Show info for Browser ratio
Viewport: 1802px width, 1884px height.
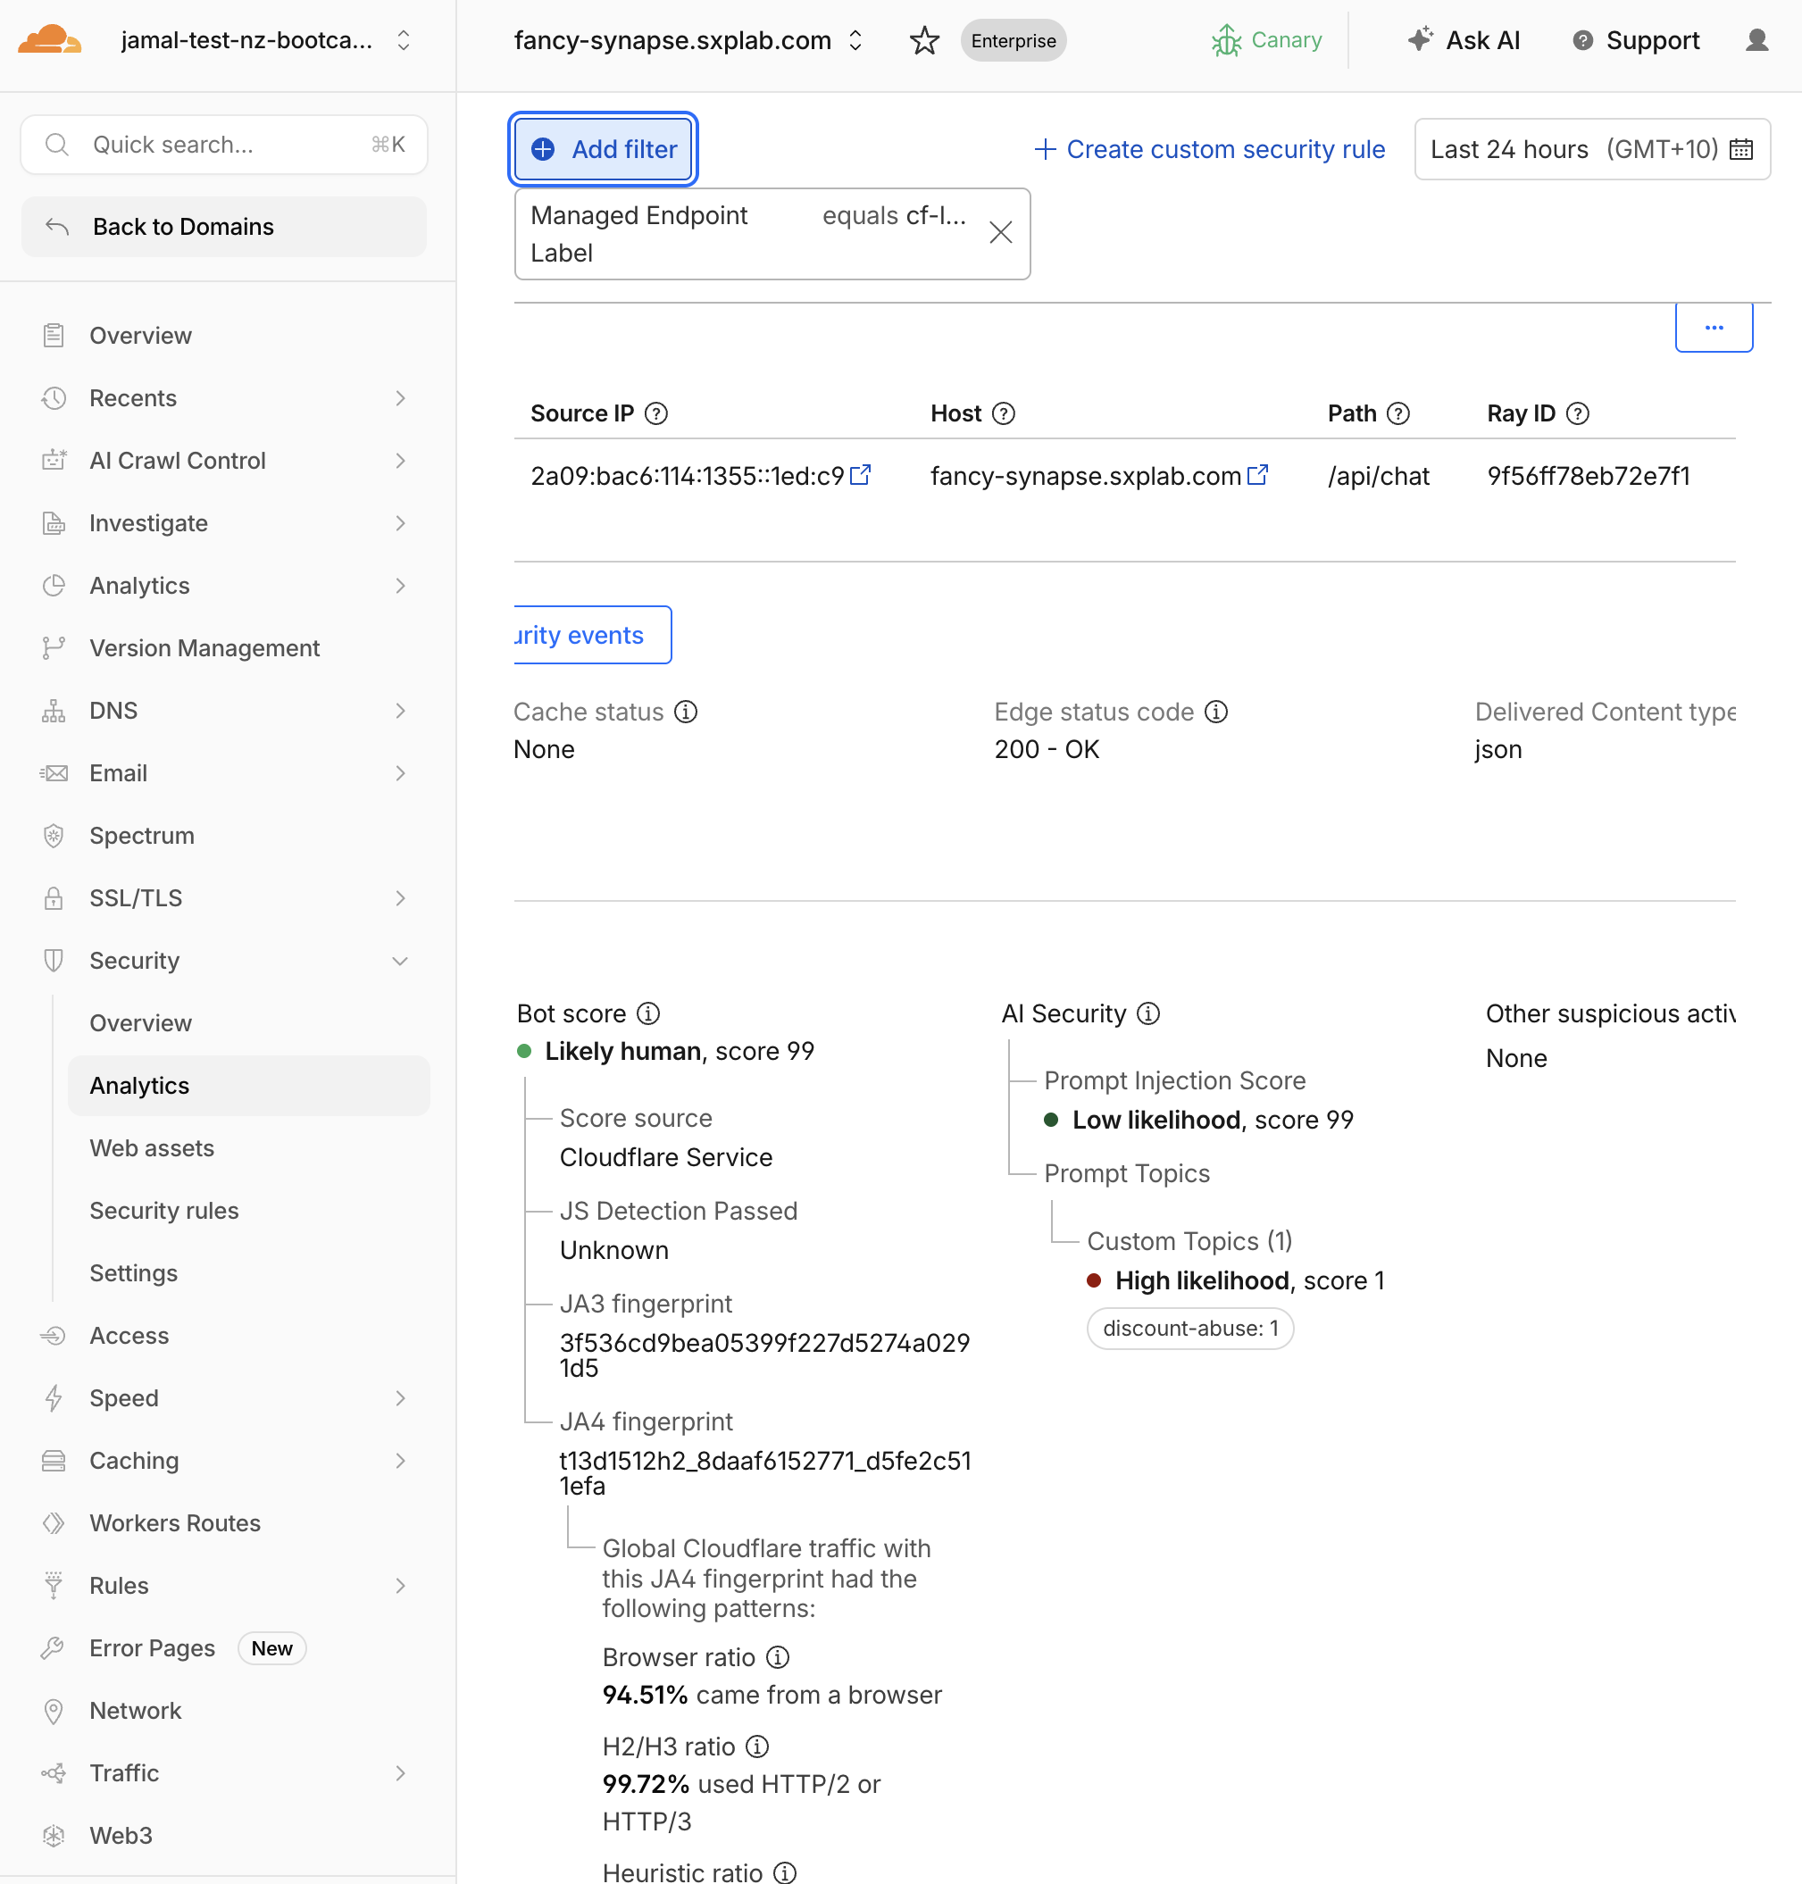(778, 1656)
